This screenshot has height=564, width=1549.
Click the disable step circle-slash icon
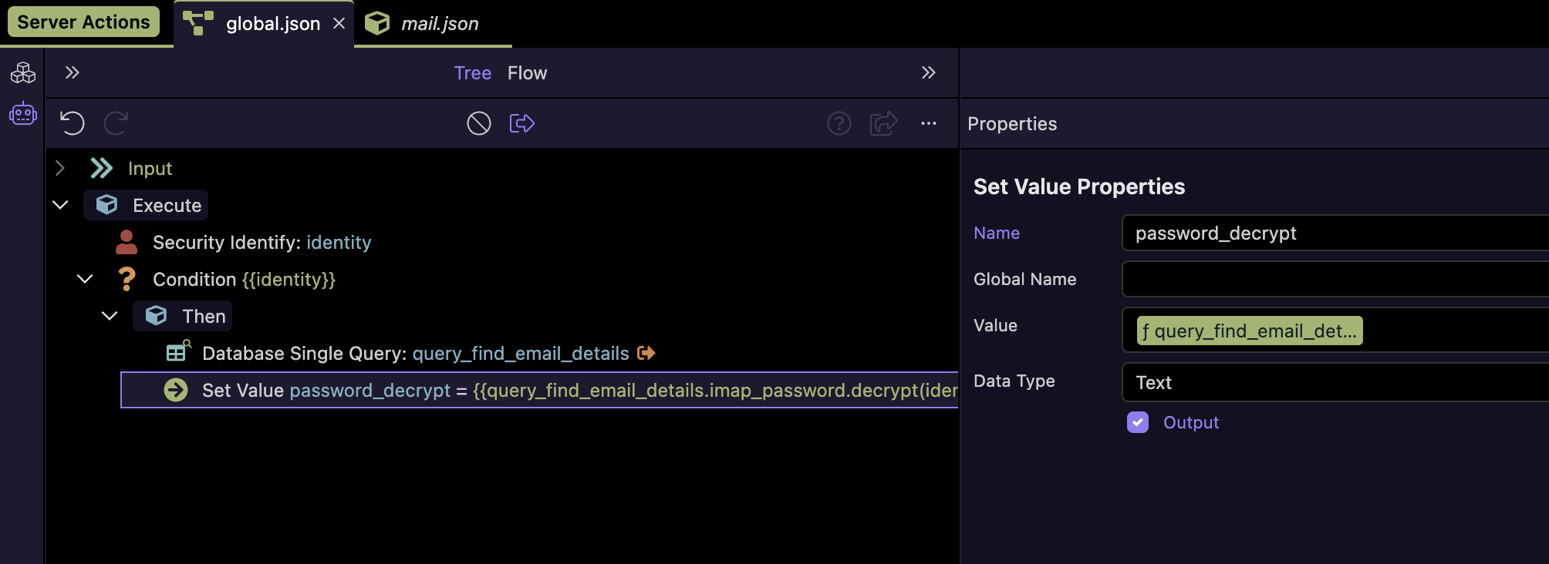point(478,123)
